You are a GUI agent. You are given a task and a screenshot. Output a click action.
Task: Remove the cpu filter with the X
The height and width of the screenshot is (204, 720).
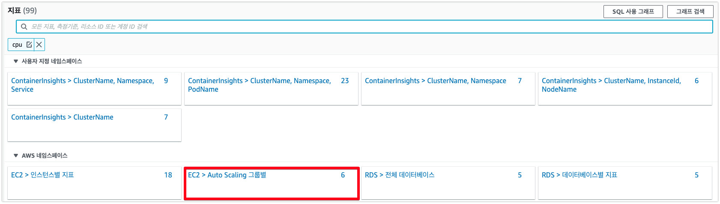pyautogui.click(x=39, y=45)
